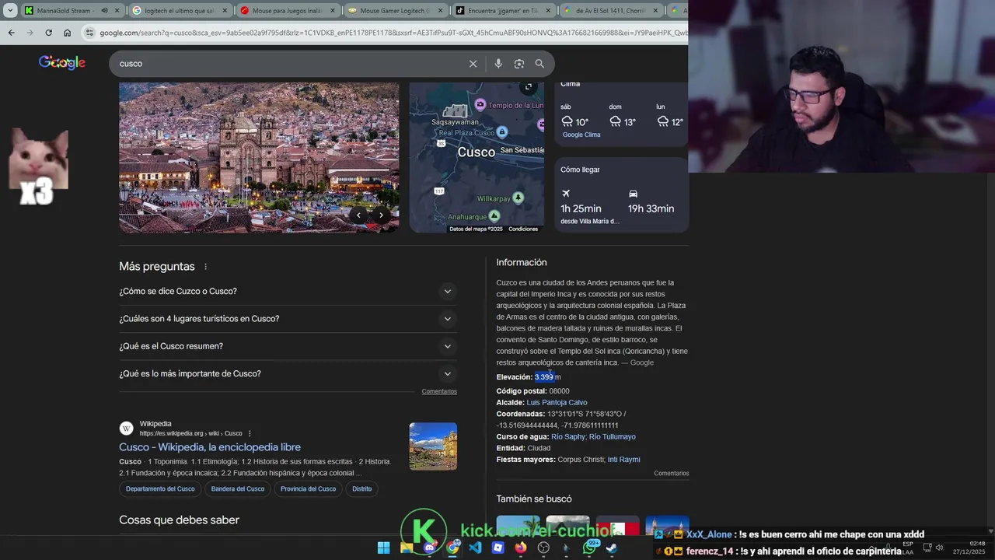
Task: Open 'Cusco - Wikipedia, la enciclopedia libre' link
Action: (210, 447)
